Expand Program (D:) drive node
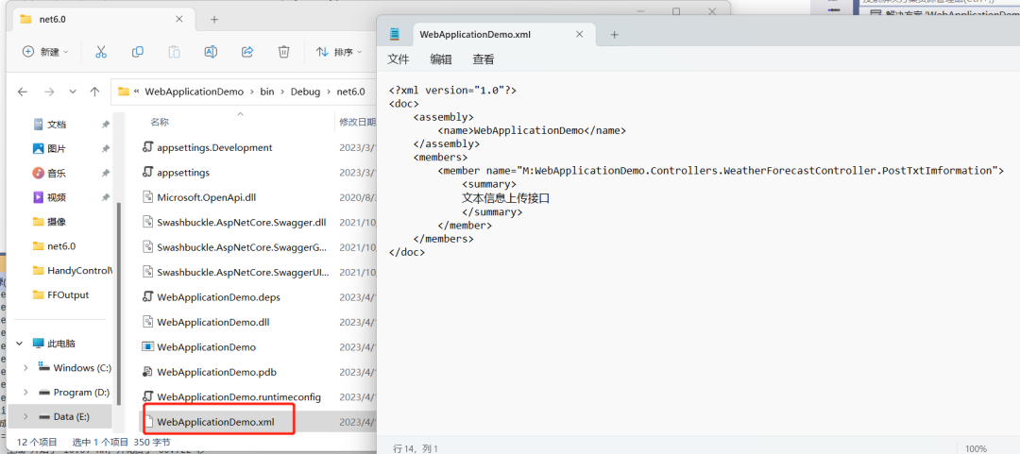Screen dimensions: 1020x454 [25, 393]
